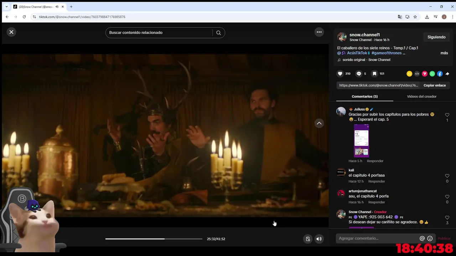Click the 'Publicar' comment button

(444, 239)
